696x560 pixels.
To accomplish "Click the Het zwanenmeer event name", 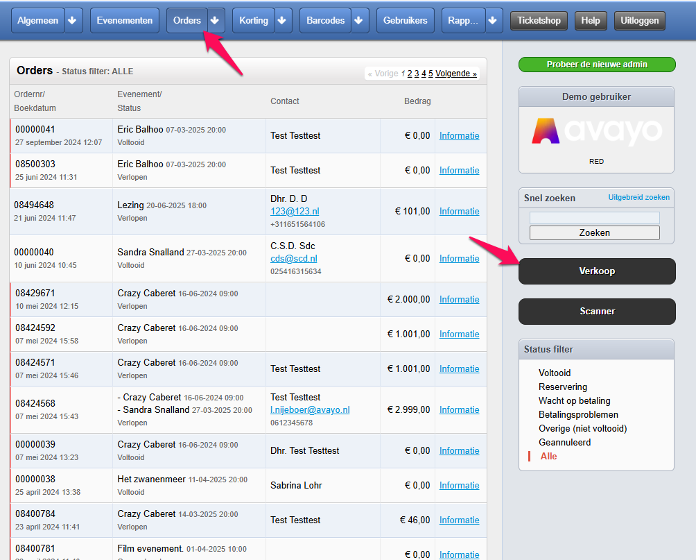I will [151, 479].
